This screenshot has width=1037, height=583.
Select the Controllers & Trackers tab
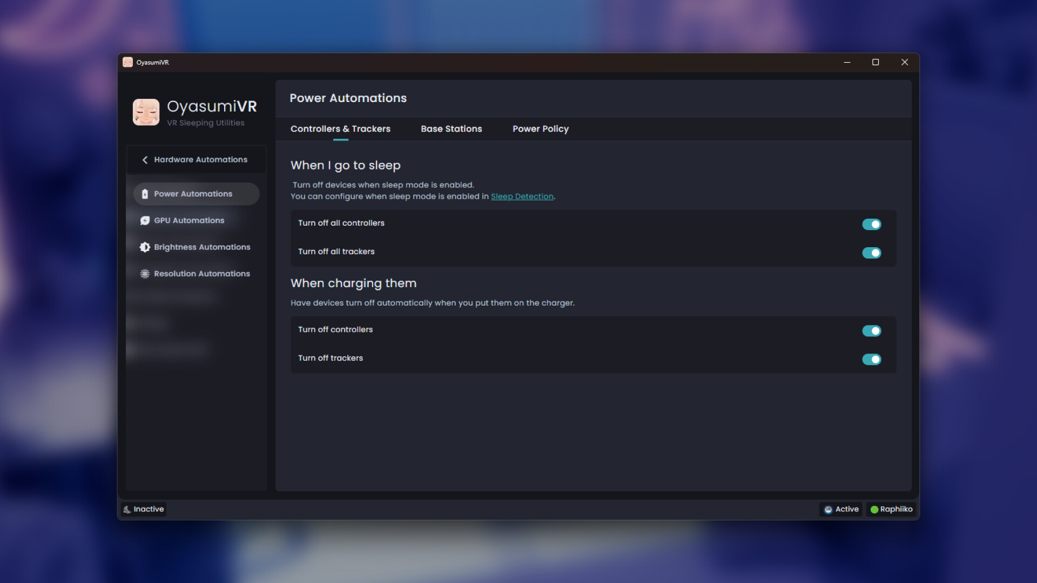tap(340, 129)
